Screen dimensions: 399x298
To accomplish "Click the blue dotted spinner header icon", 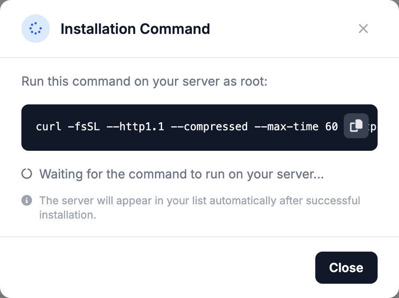I will [x=35, y=28].
